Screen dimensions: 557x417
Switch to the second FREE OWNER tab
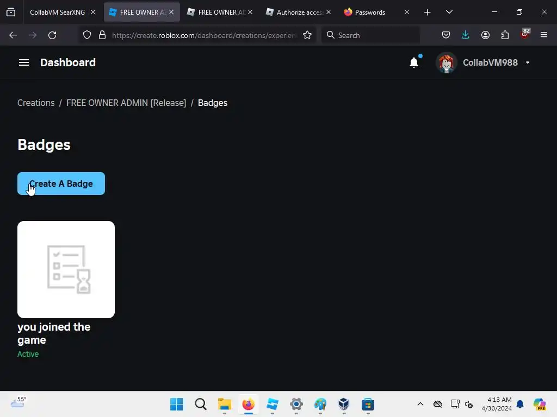coord(220,12)
